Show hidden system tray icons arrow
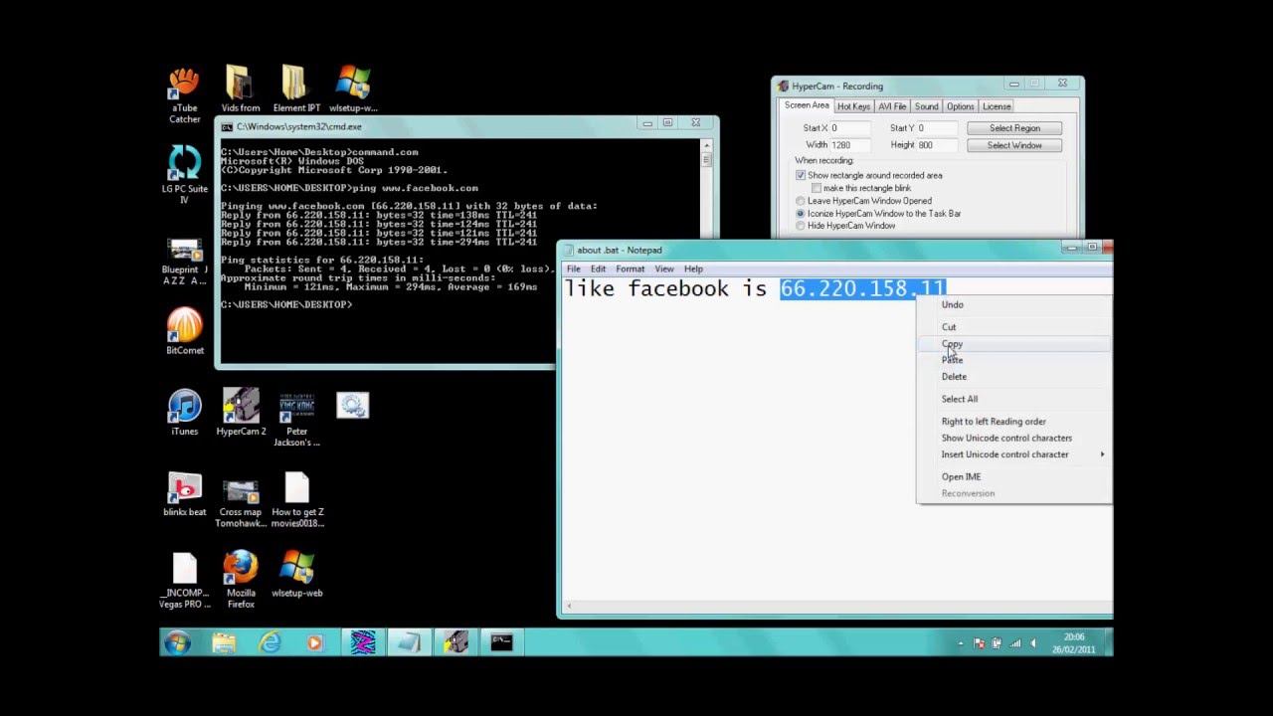Image resolution: width=1273 pixels, height=716 pixels. (x=960, y=643)
